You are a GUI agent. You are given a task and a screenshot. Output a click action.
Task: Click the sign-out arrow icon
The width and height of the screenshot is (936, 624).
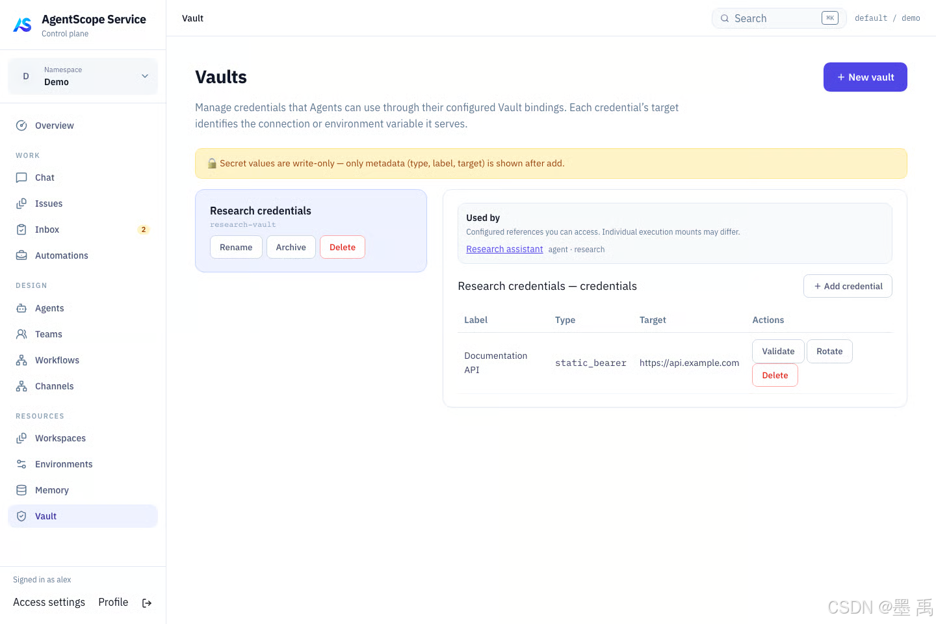147,603
